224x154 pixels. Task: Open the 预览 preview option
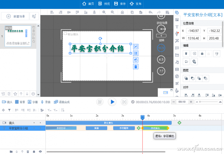104,4
